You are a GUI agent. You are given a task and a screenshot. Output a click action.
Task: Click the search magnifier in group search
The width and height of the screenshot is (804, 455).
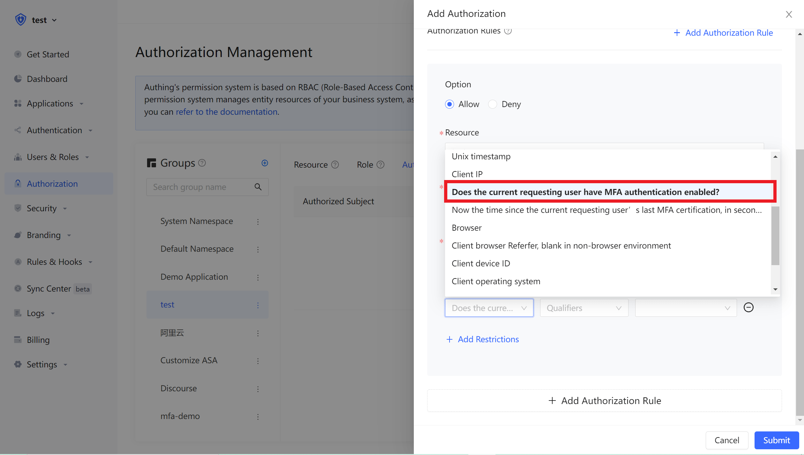click(x=258, y=187)
